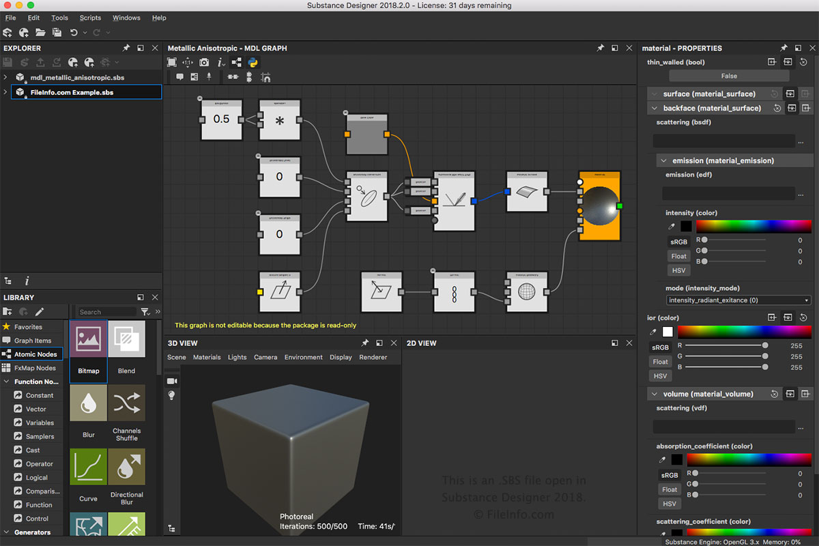Expand mdl_metallic_anisotropic.sbs package
819x546 pixels.
click(5, 78)
